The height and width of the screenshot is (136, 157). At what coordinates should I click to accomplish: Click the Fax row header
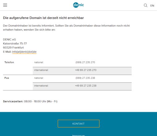pyautogui.click(x=7, y=78)
